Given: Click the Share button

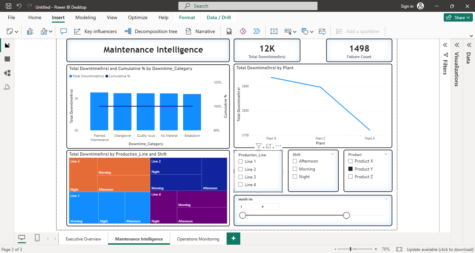Looking at the screenshot, I should [x=458, y=17].
